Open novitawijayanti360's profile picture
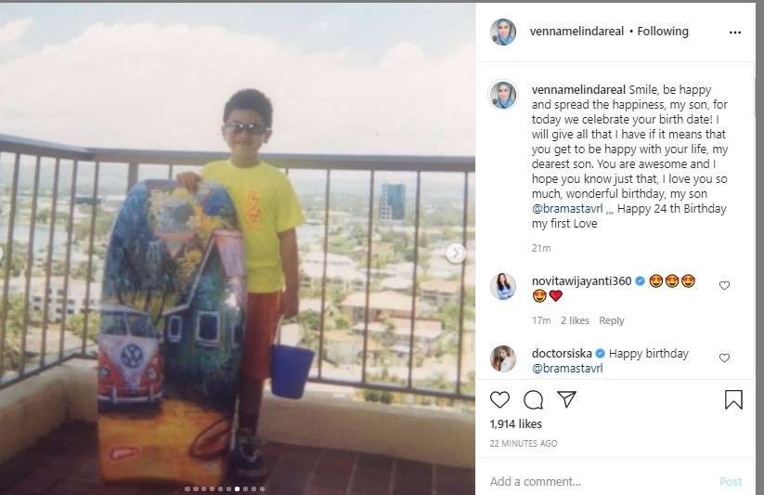 (x=503, y=286)
